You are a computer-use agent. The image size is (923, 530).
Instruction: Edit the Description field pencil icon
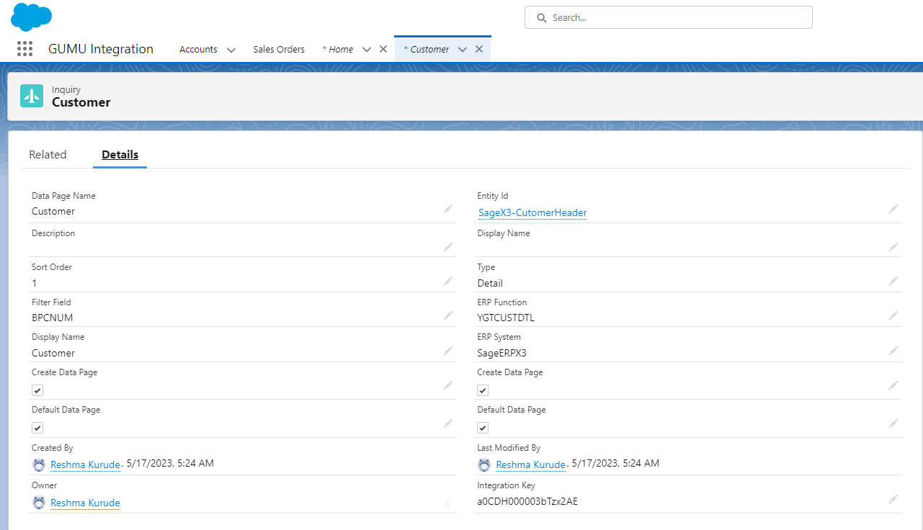click(x=448, y=246)
